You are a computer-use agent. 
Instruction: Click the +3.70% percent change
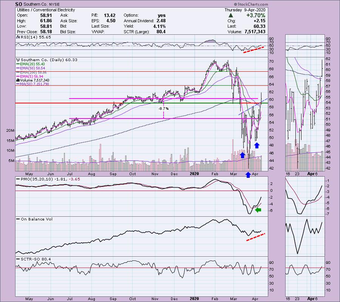click(x=256, y=15)
